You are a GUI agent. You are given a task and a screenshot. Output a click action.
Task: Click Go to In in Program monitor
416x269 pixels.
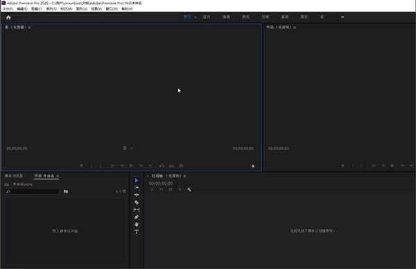(374, 166)
